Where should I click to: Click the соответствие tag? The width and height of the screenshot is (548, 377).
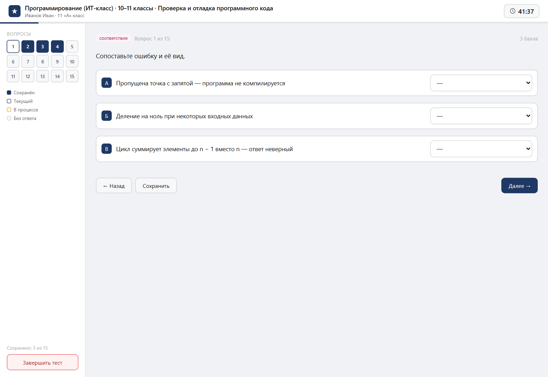coord(113,38)
